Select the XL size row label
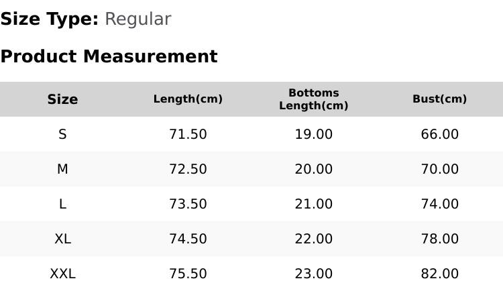Viewport: 503px width, 291px height. point(62,239)
